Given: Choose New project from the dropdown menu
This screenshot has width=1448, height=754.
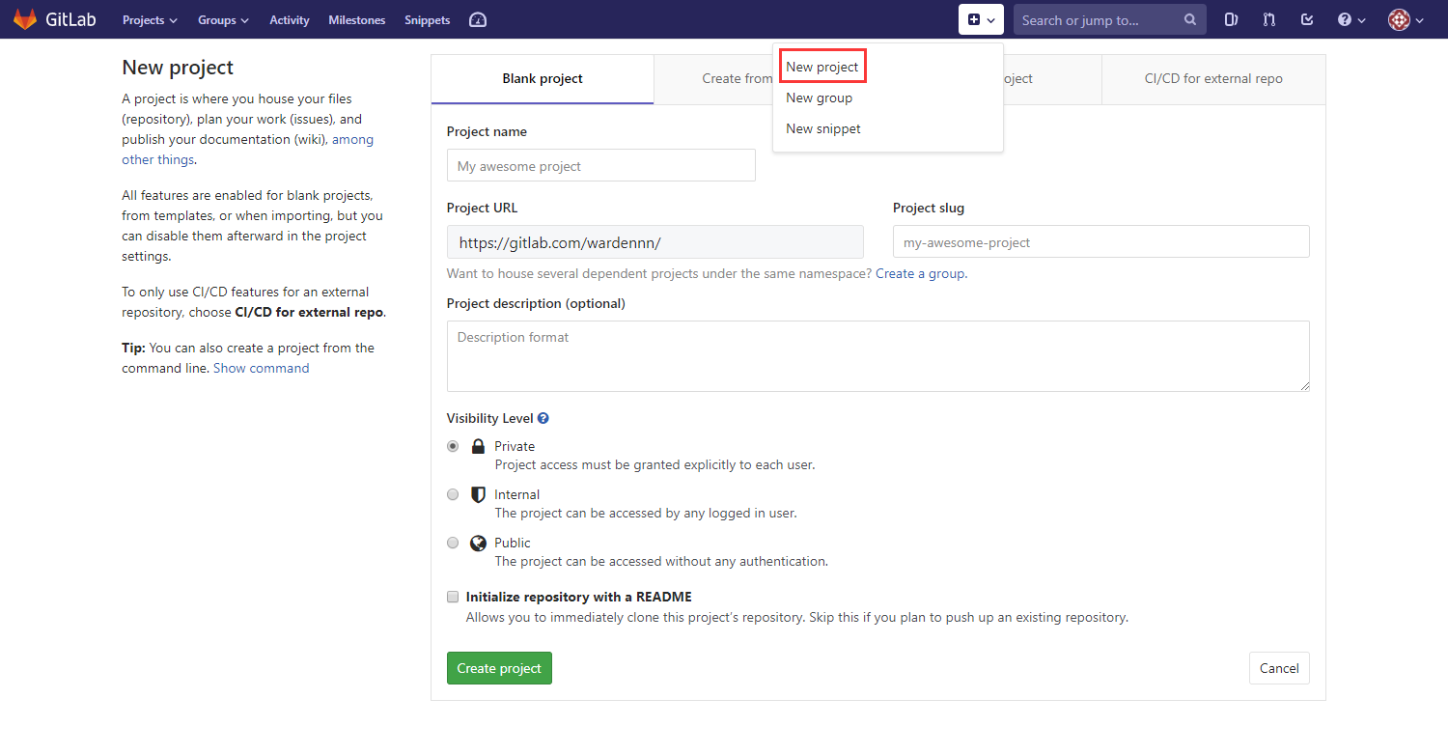Looking at the screenshot, I should click(822, 67).
